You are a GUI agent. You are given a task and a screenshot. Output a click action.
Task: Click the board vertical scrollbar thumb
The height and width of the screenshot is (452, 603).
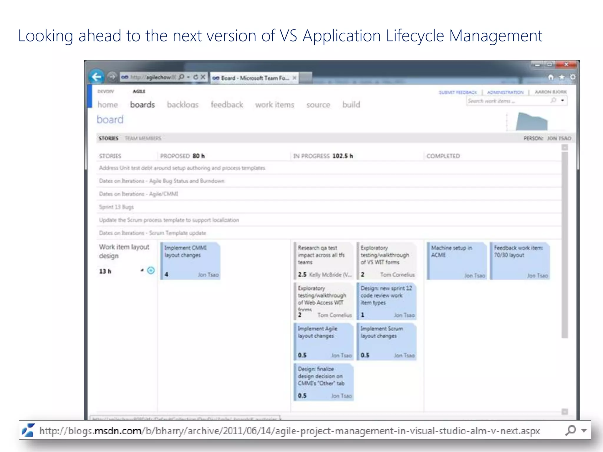564,245
